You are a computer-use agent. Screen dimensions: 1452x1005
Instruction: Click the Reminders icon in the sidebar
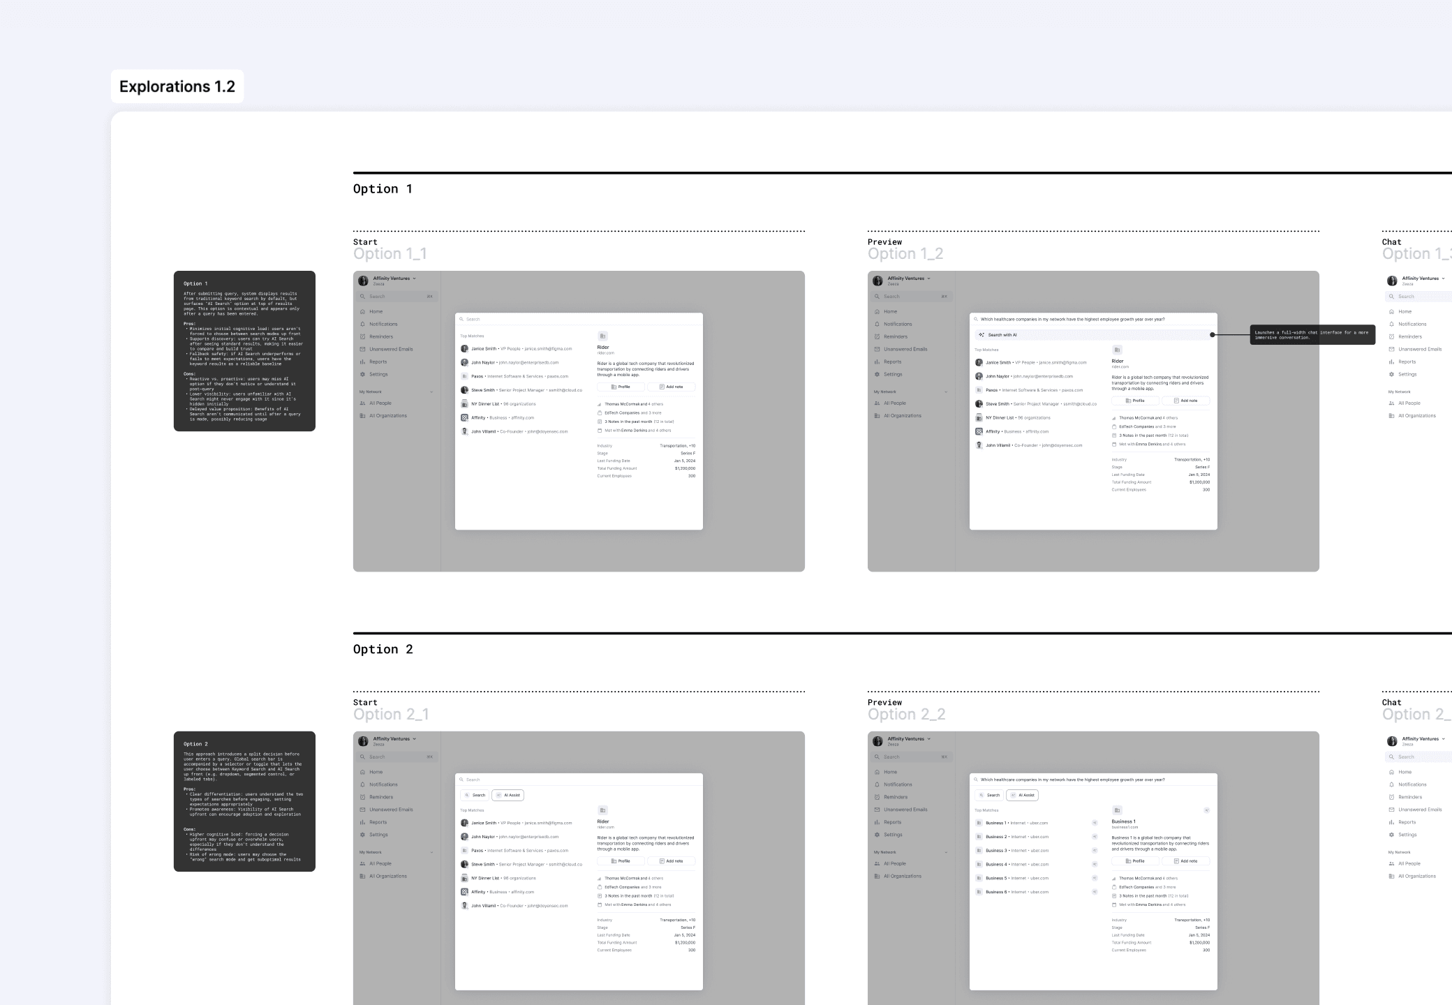363,336
